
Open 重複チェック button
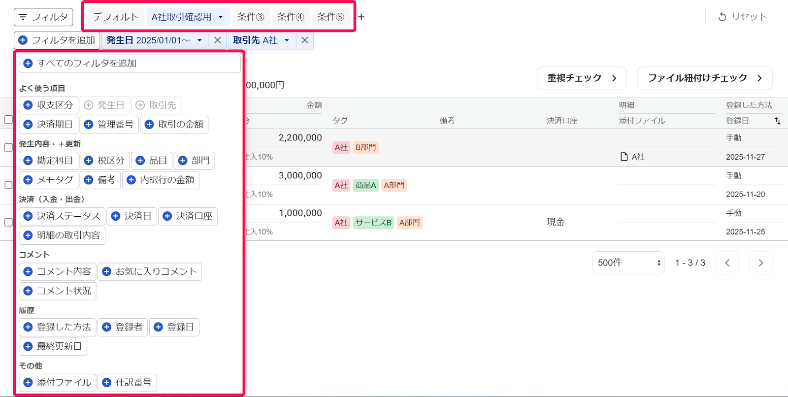click(581, 78)
